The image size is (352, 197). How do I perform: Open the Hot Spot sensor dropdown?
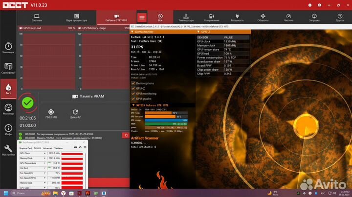point(44,168)
